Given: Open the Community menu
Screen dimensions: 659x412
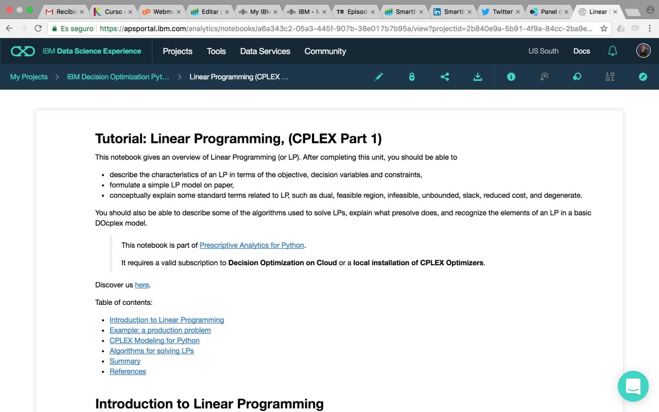Looking at the screenshot, I should click(325, 51).
